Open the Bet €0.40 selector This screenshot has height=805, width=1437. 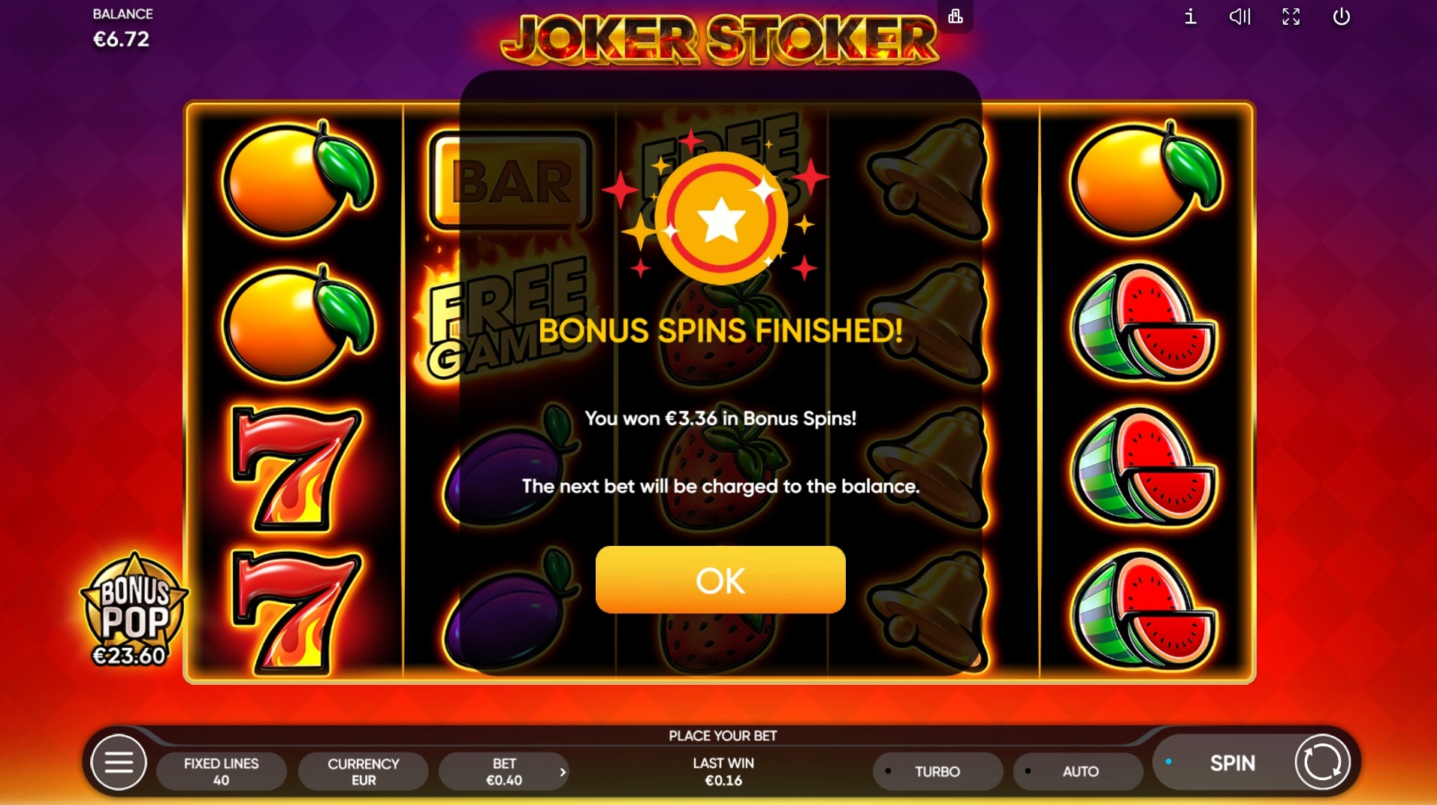pyautogui.click(x=504, y=771)
